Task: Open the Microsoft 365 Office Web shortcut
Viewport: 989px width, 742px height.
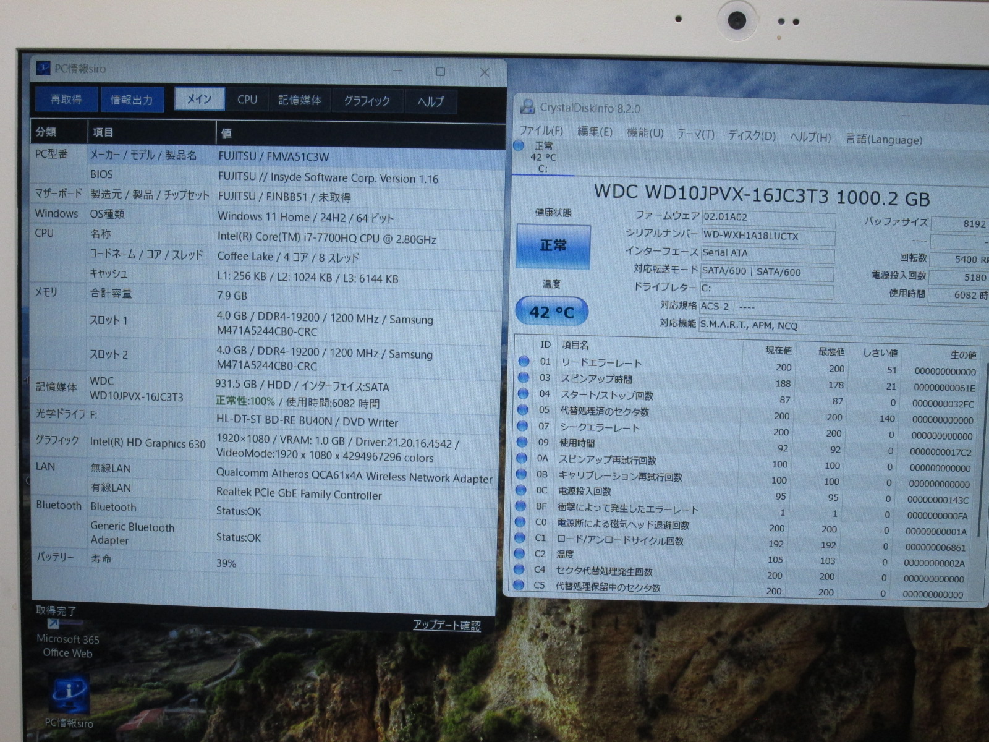Action: tap(67, 640)
